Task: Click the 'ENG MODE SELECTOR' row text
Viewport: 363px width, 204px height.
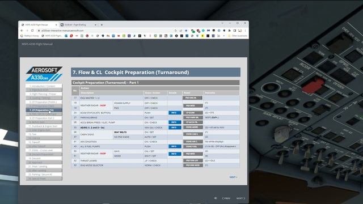Action: pos(92,165)
